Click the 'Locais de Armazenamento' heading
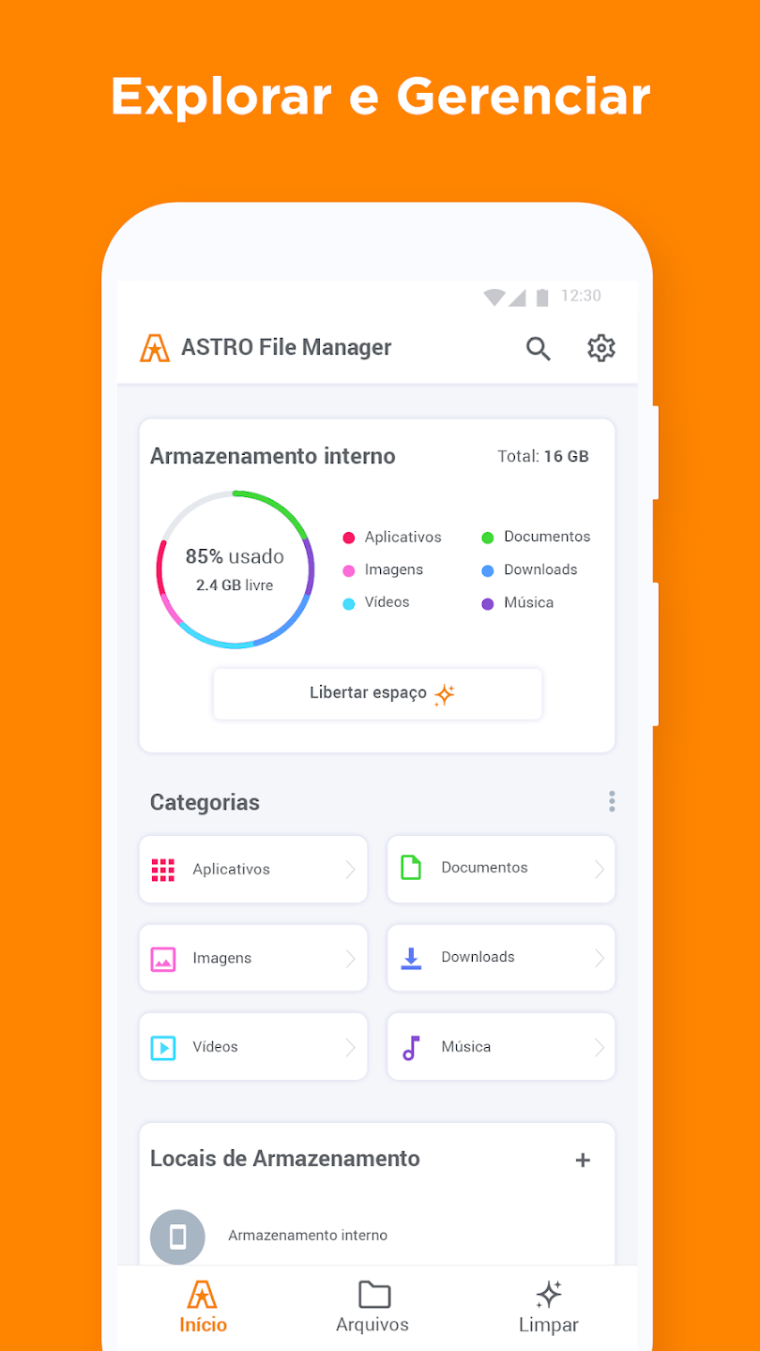 click(285, 1159)
